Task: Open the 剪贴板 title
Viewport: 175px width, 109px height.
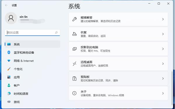Action: pyautogui.click(x=85, y=77)
